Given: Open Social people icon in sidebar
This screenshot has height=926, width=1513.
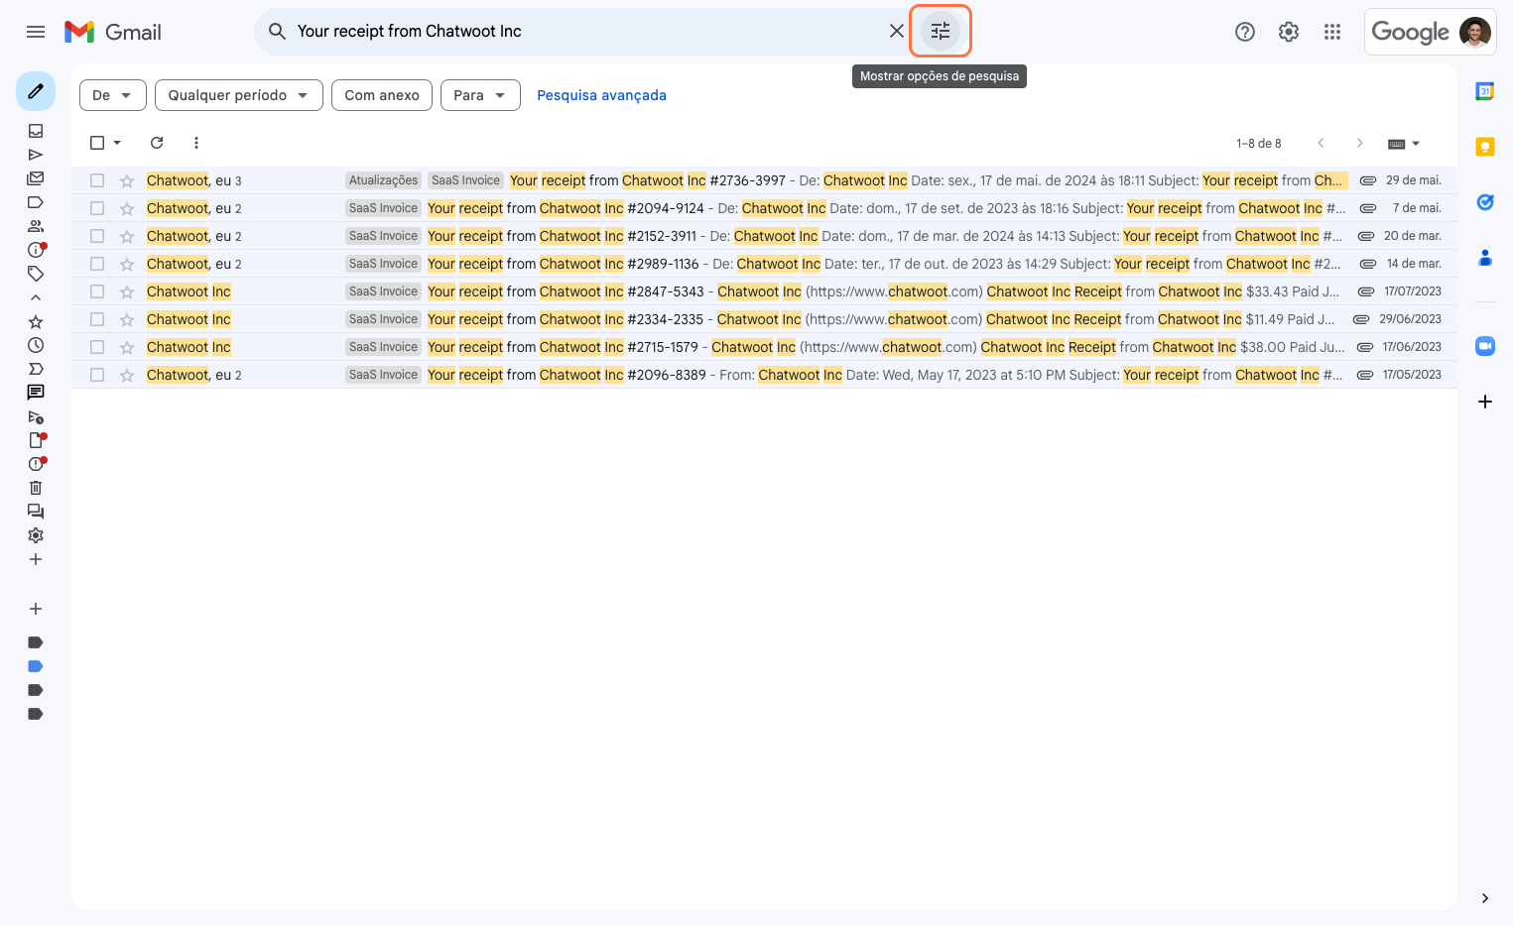Looking at the screenshot, I should tap(36, 226).
